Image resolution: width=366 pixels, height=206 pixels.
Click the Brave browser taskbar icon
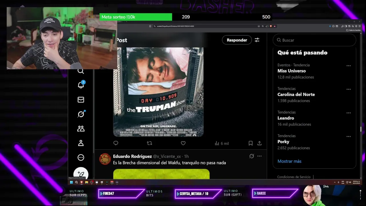coord(81,182)
